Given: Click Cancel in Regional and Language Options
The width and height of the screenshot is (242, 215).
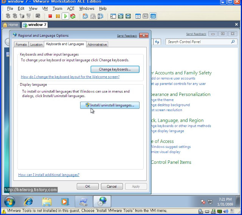Looking at the screenshot, I should coord(112,186).
